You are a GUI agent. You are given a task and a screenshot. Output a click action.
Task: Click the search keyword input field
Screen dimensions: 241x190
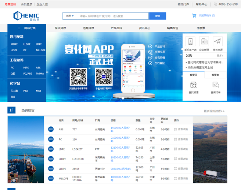113,16
